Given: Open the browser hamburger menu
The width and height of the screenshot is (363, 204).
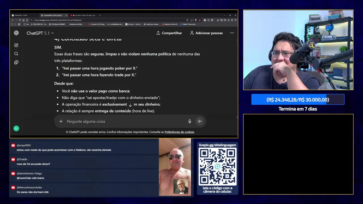Looking at the screenshot, I should coord(235,20).
